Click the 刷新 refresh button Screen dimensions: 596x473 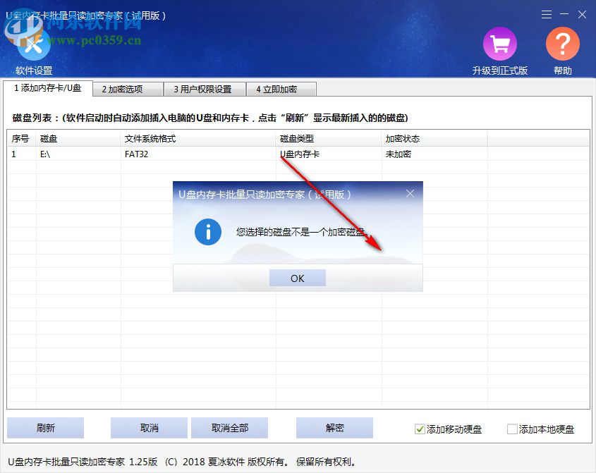(x=44, y=428)
